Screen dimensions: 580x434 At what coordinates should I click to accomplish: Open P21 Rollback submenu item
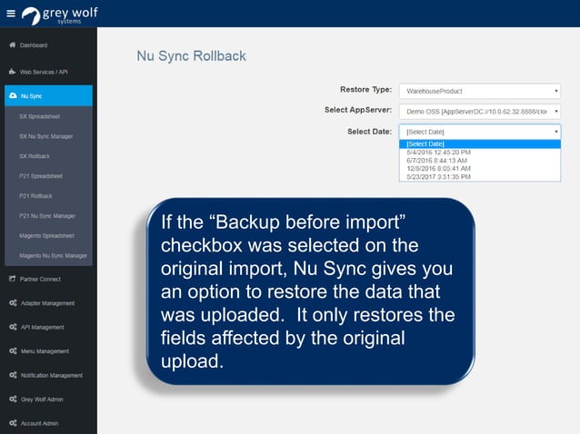click(x=35, y=196)
